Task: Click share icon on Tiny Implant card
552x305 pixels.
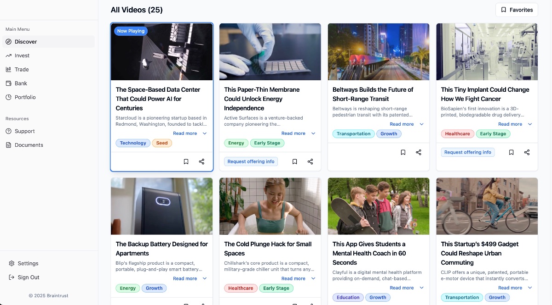Action: (x=527, y=152)
